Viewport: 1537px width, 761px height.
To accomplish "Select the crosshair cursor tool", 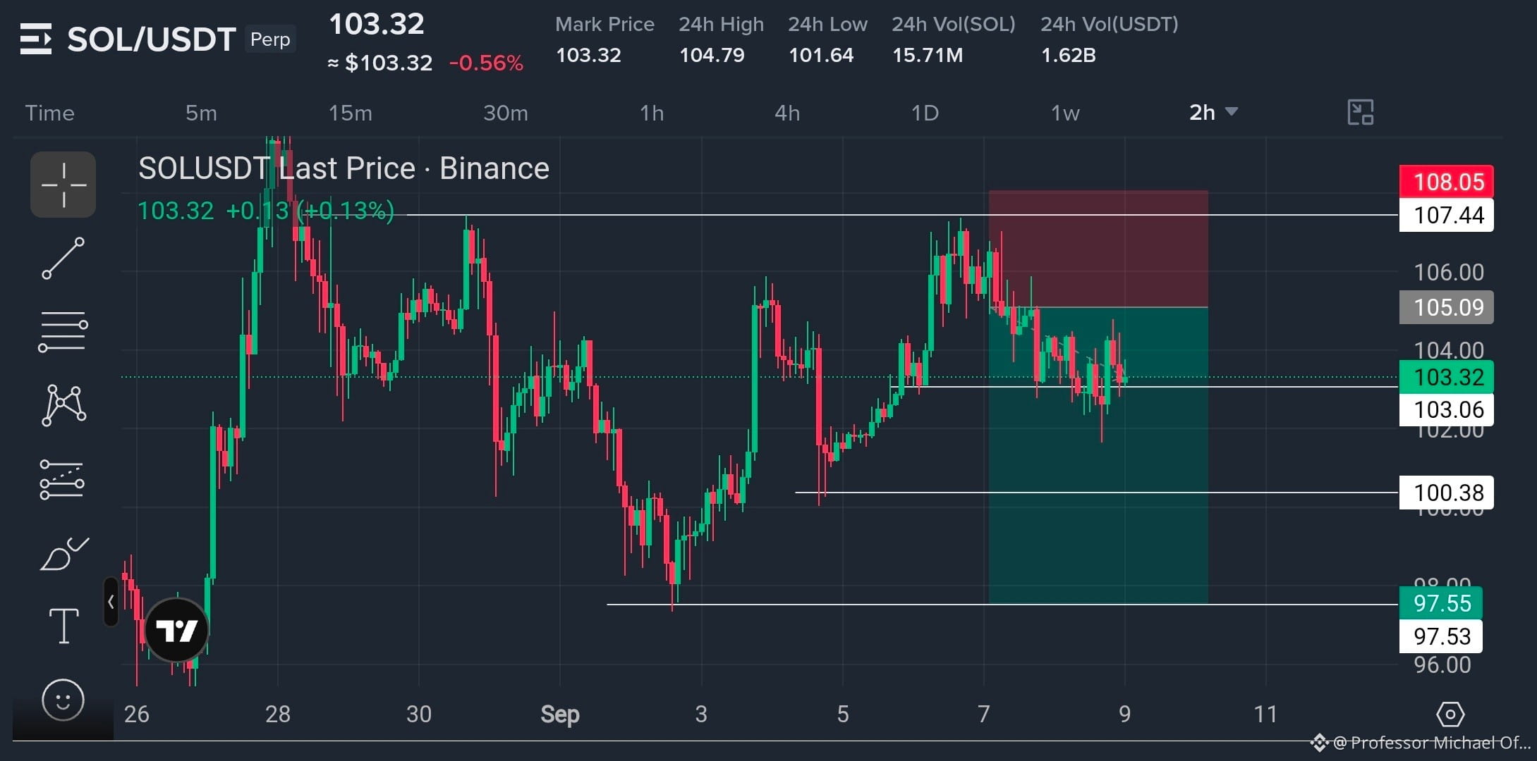I will point(63,185).
